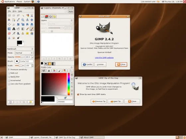The image size is (186, 139).
Task: Select the Crop tool
Action: (14, 24)
